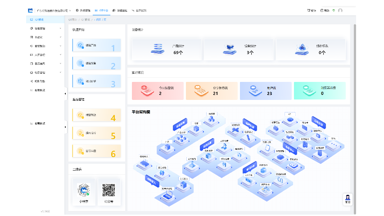The height and width of the screenshot is (216, 384).
Task: Open the 客服 customer service widget
Action: point(347,199)
